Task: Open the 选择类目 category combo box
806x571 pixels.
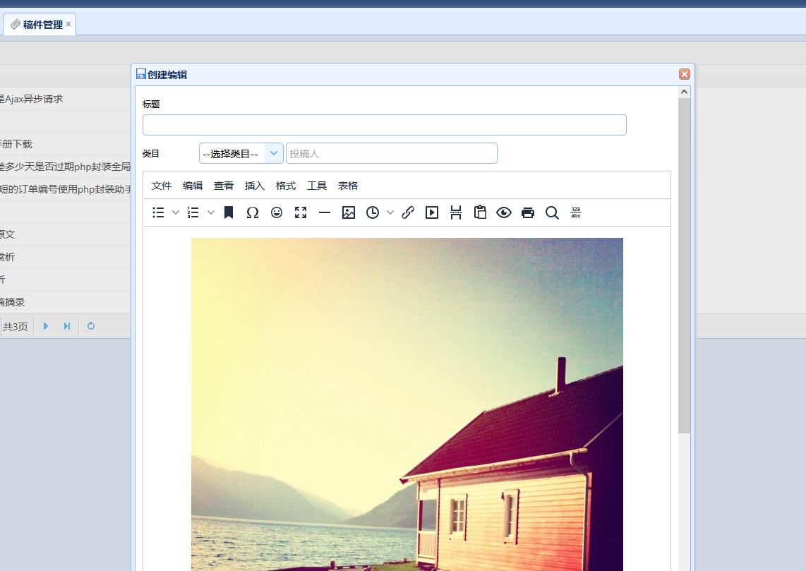Action: click(241, 153)
